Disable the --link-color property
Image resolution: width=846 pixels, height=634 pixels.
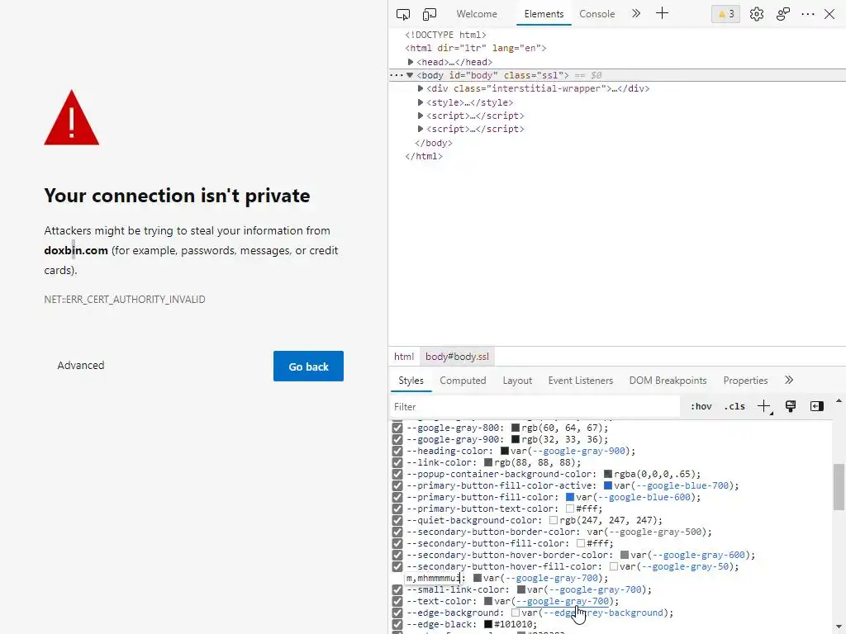[397, 462]
